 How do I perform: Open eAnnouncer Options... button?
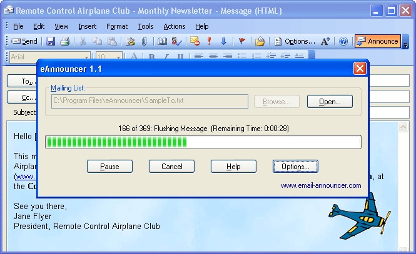[295, 167]
